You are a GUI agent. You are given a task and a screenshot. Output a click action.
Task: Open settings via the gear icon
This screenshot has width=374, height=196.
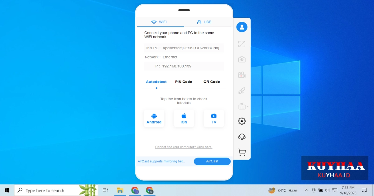click(x=242, y=121)
